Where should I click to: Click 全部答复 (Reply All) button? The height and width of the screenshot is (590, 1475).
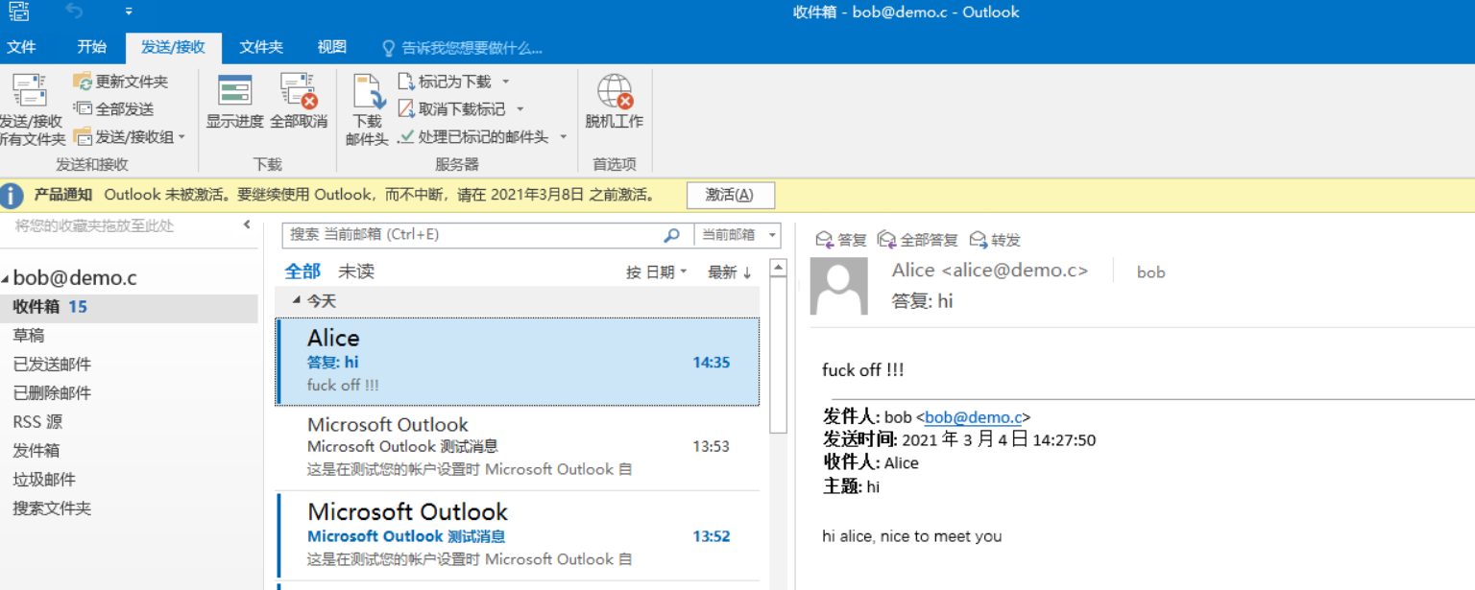pos(918,240)
